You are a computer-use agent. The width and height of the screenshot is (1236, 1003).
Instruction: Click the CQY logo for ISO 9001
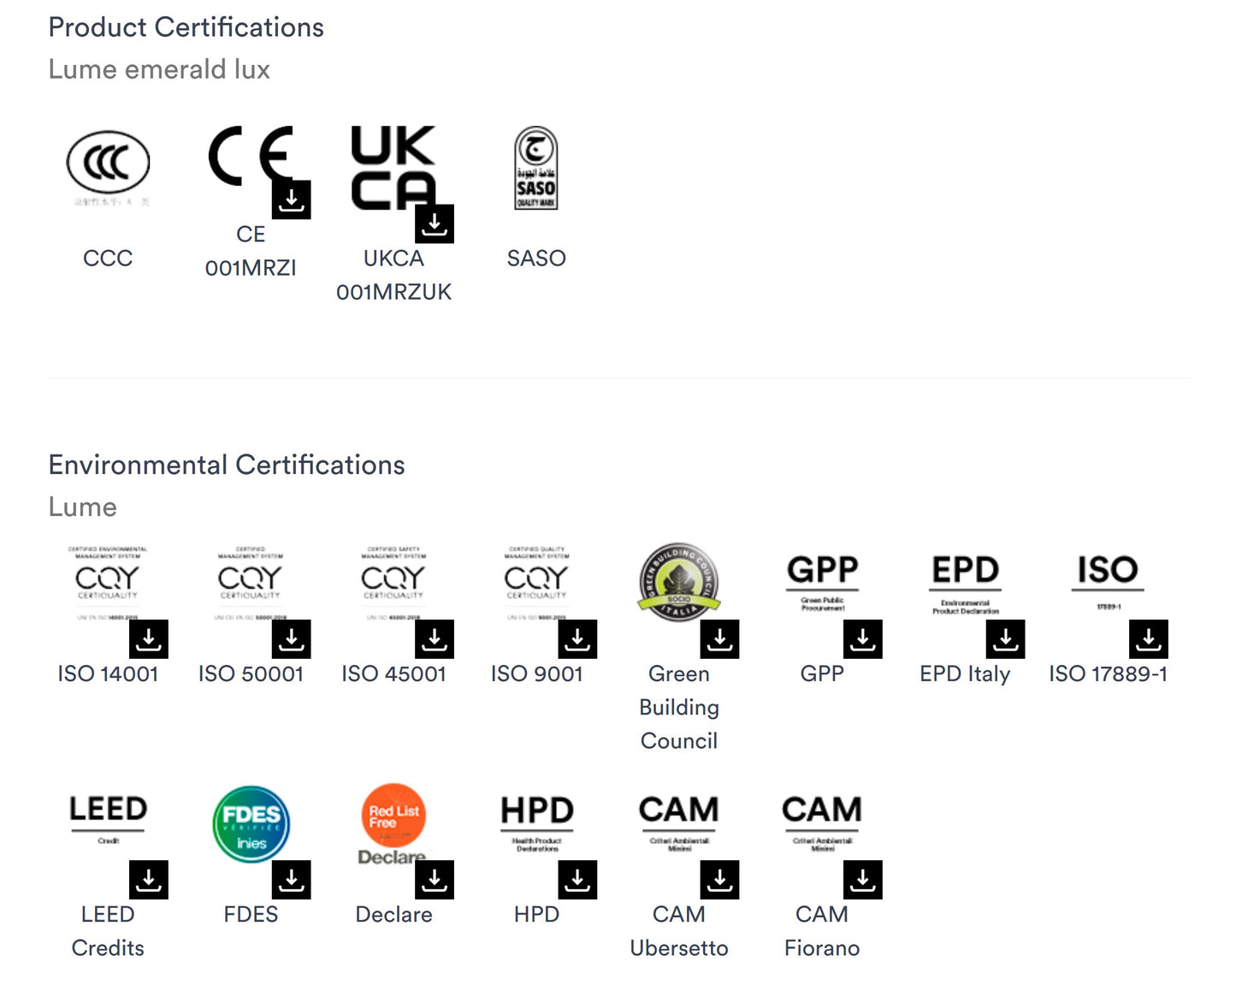[x=536, y=582]
